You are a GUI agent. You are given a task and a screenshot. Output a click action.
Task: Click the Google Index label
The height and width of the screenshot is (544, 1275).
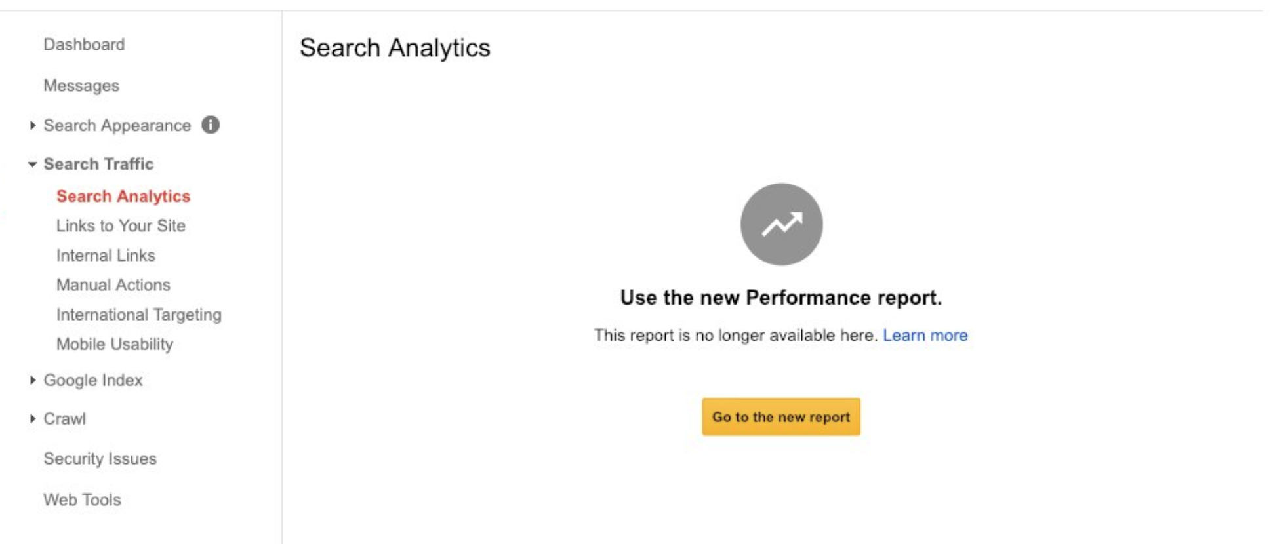click(x=93, y=380)
